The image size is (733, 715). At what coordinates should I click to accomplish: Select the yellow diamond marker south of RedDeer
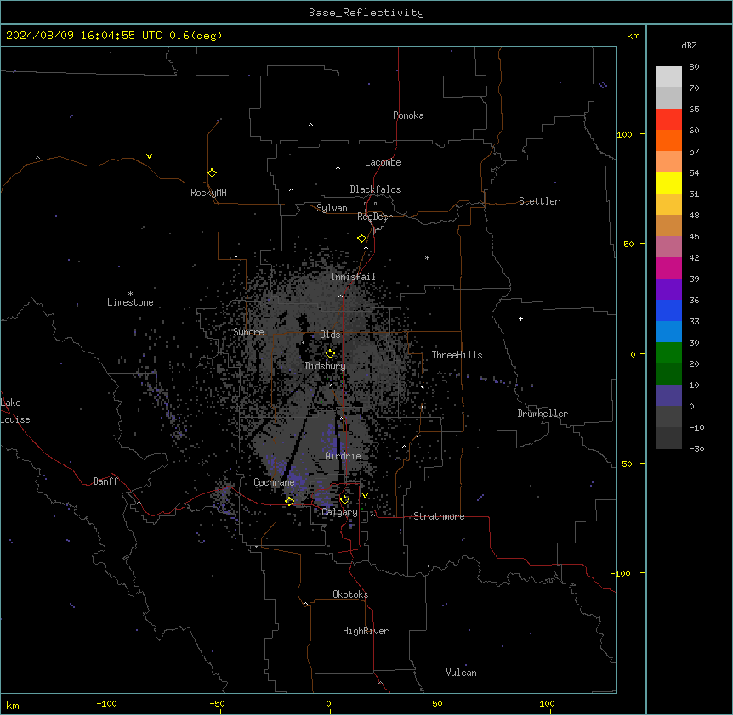click(362, 238)
